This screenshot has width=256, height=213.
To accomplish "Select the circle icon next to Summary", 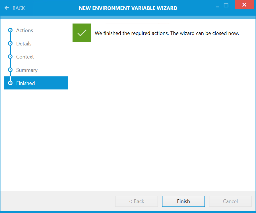I will click(x=10, y=70).
